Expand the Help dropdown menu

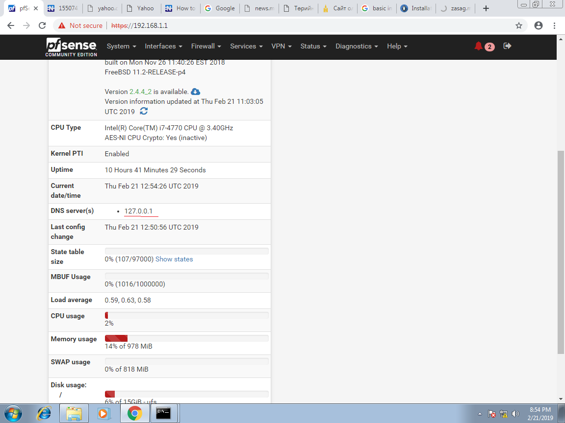[397, 47]
